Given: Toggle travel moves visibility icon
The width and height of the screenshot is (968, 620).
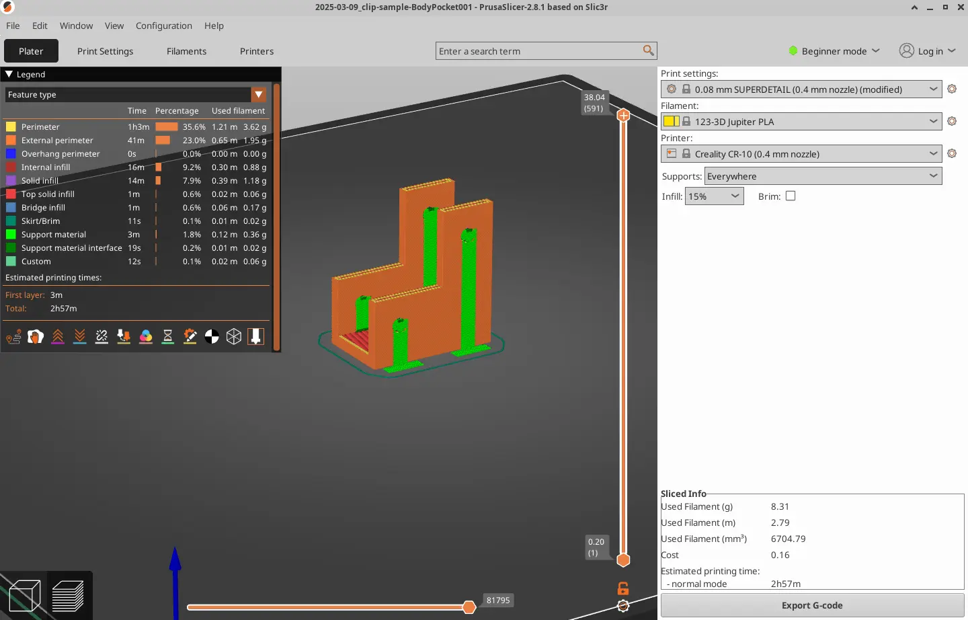Looking at the screenshot, I should pos(13,337).
